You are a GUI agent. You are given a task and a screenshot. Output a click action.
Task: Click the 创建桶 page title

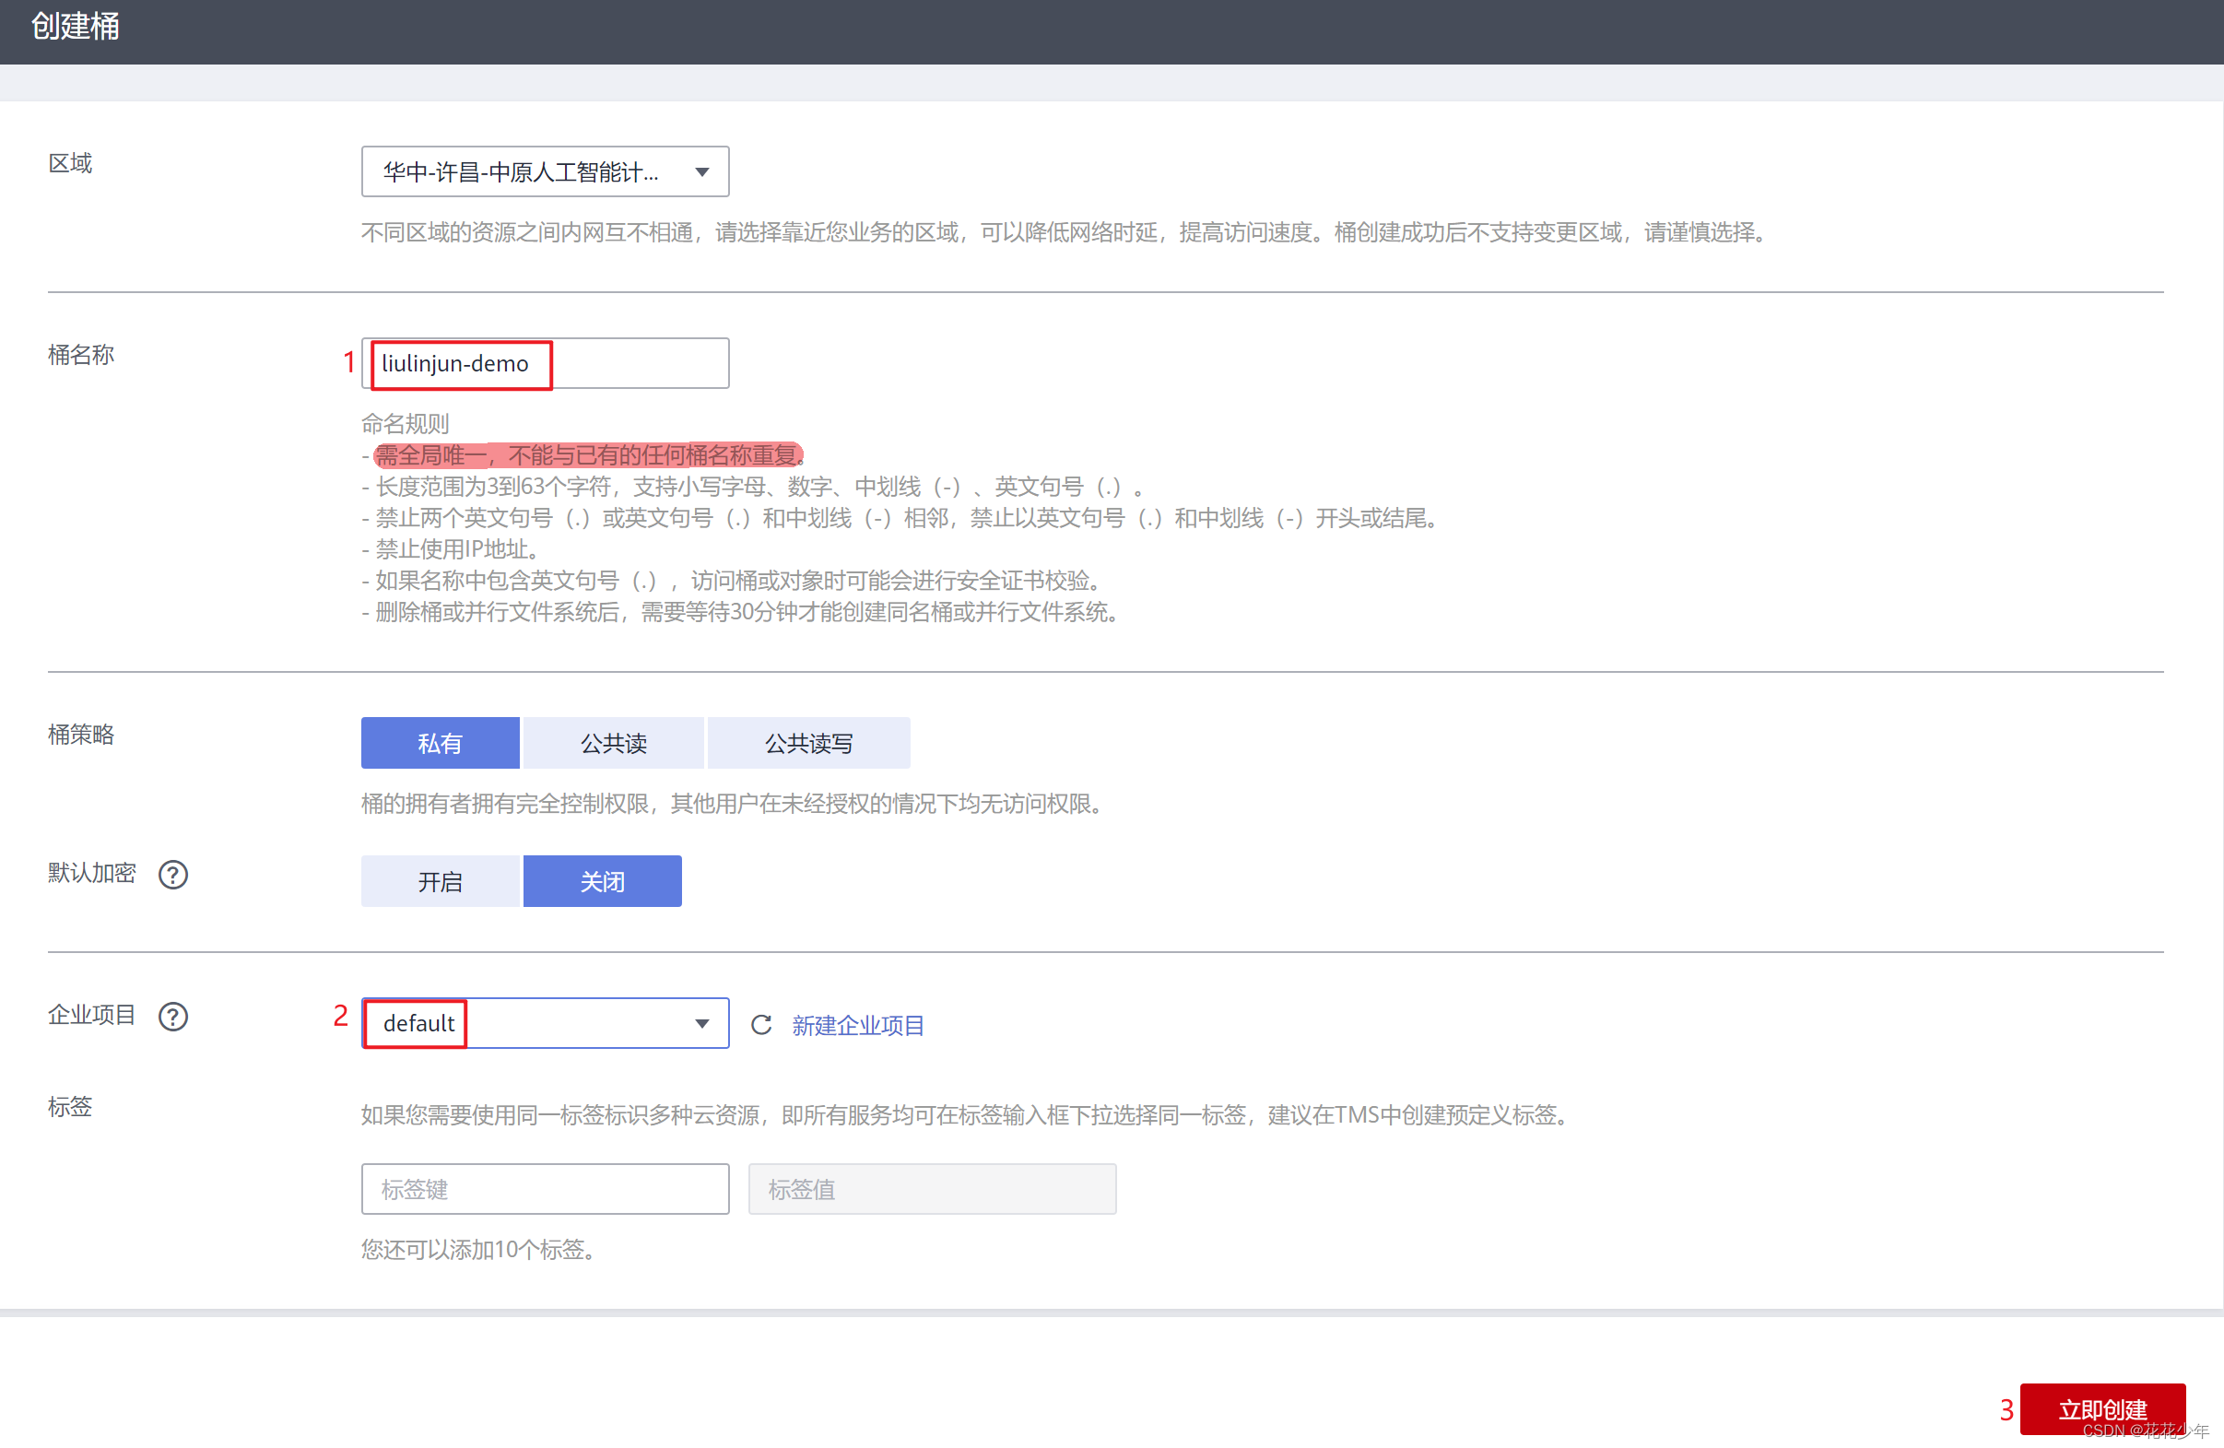[x=75, y=26]
